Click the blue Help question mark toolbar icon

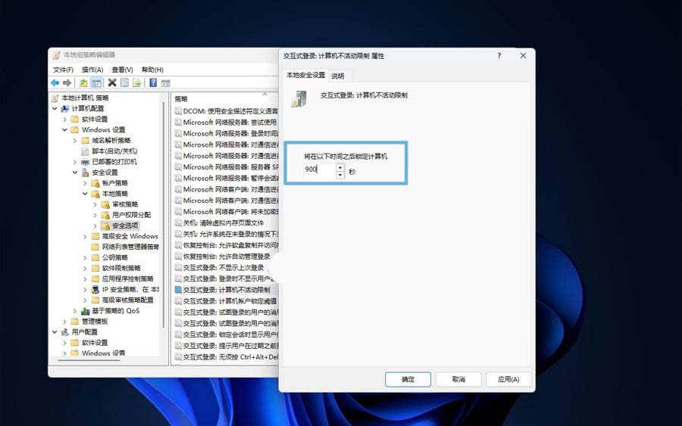coord(153,82)
